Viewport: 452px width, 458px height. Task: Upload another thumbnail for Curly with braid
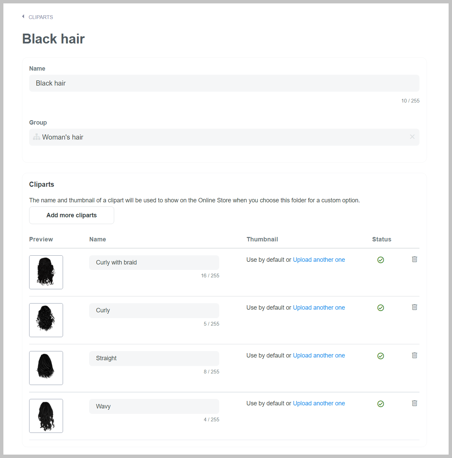pos(319,260)
